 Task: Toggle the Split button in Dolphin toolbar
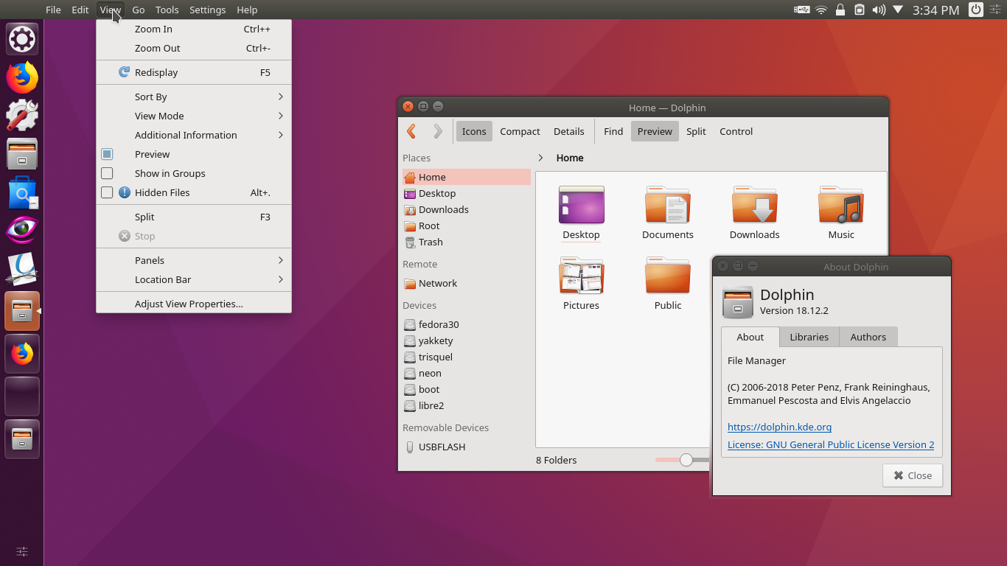pos(696,131)
